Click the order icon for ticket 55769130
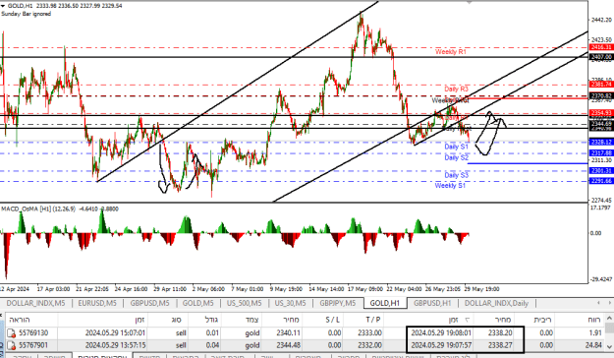This screenshot has width=614, height=358. pyautogui.click(x=12, y=333)
